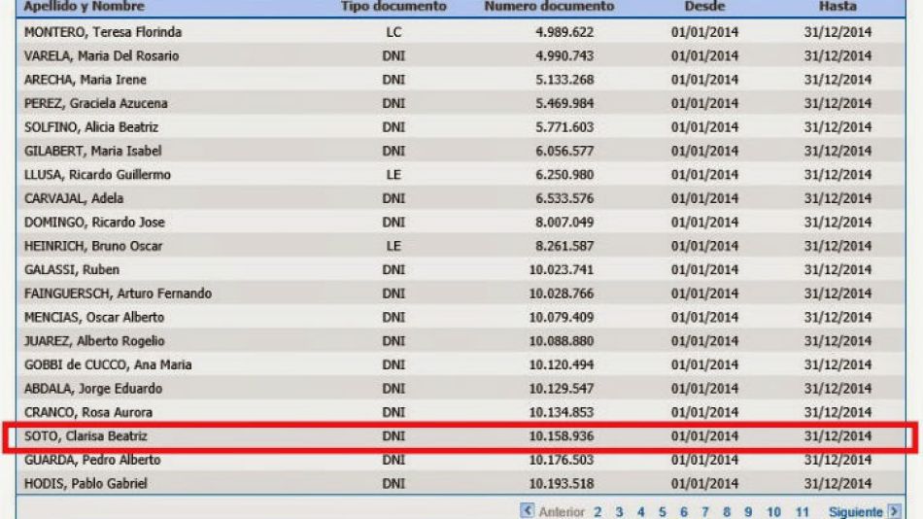This screenshot has height=519, width=923.
Task: Go to page 11
Action: click(x=802, y=512)
